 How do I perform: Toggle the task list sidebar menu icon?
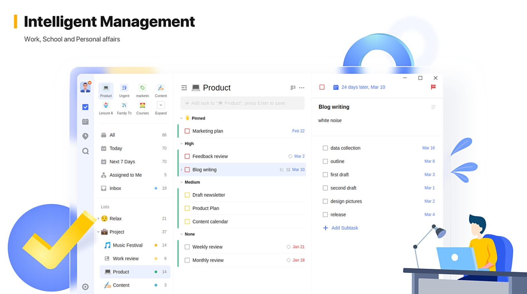click(x=184, y=88)
